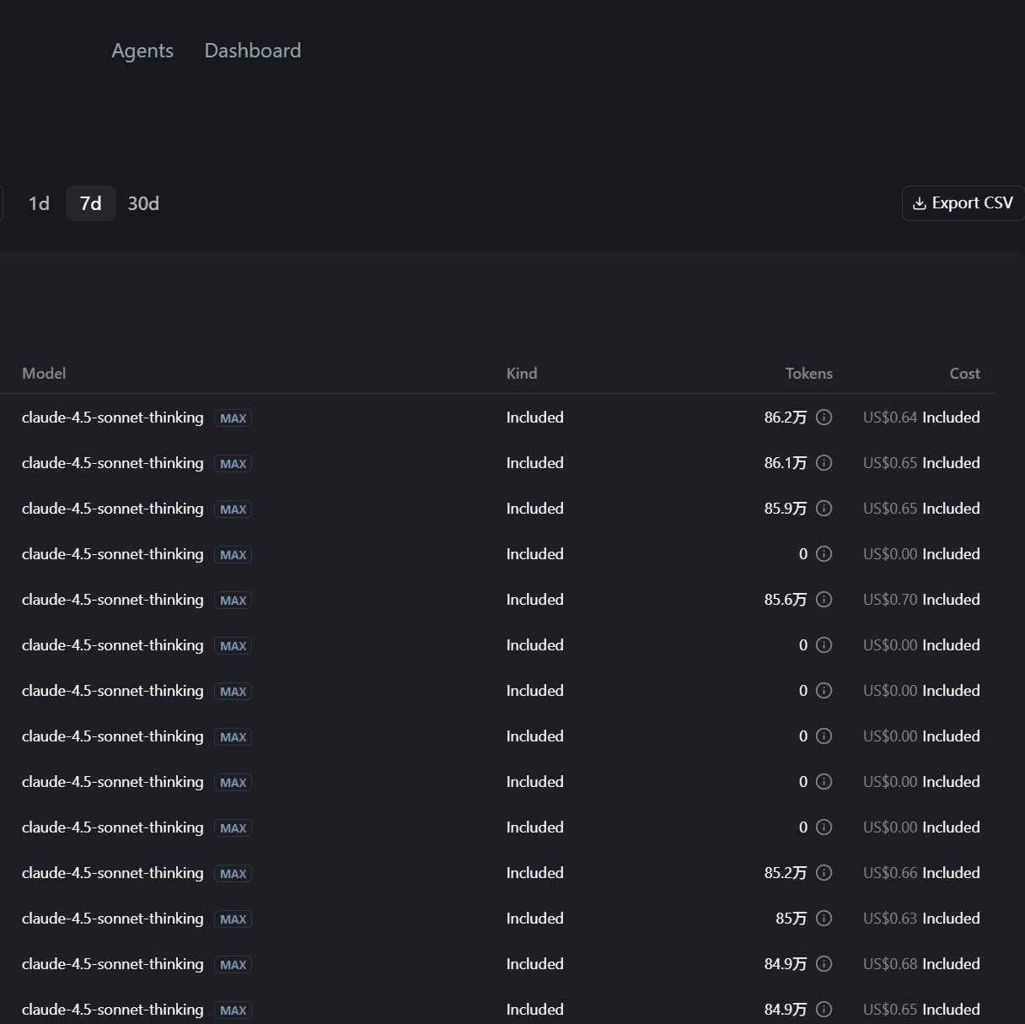Select the 7d time range
This screenshot has height=1024, width=1025.
point(90,203)
